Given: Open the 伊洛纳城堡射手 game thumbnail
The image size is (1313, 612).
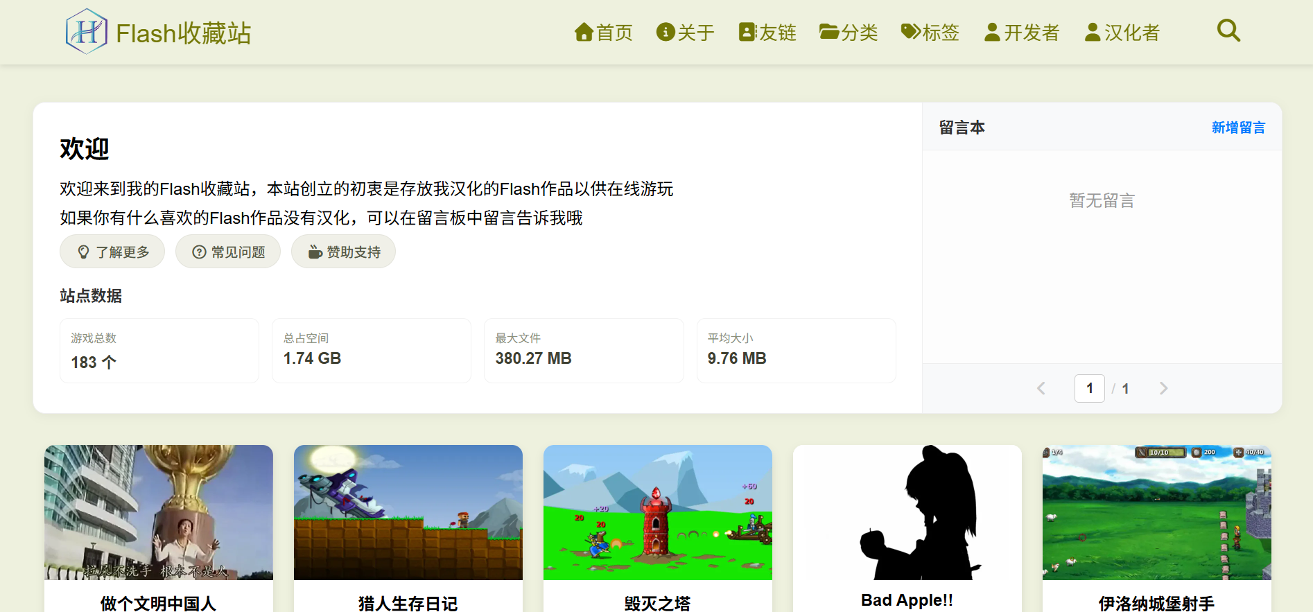Looking at the screenshot, I should tap(1157, 512).
